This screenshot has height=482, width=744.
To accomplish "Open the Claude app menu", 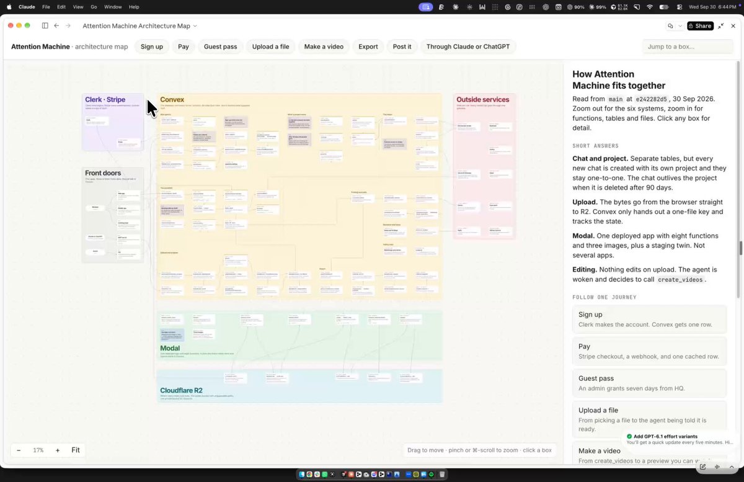I will pyautogui.click(x=27, y=7).
